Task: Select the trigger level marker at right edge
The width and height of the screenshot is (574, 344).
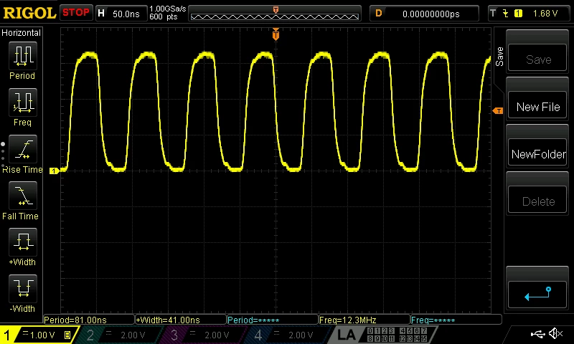Action: (x=498, y=110)
